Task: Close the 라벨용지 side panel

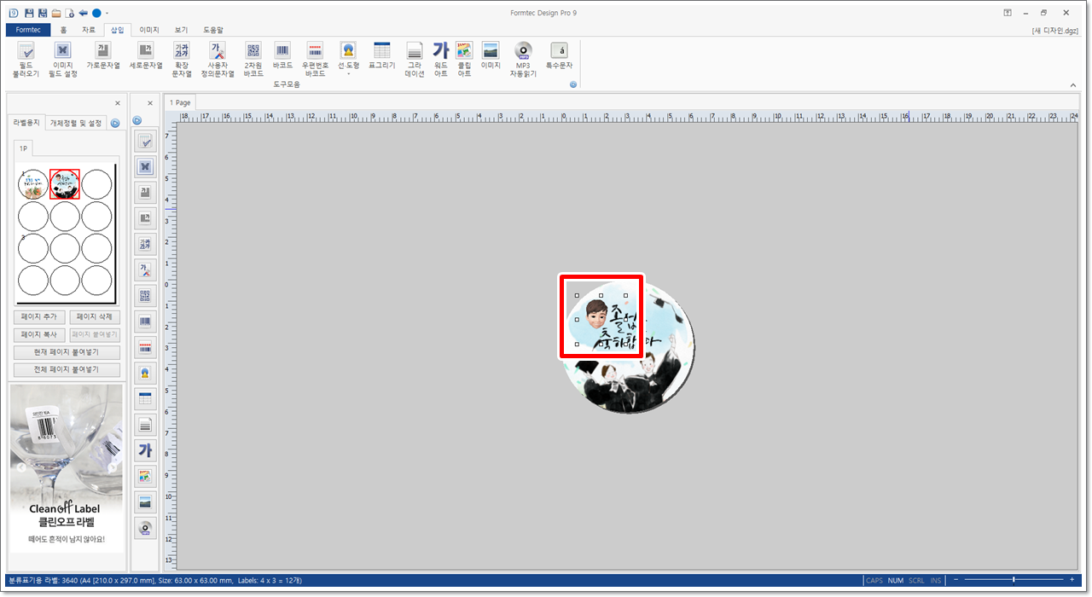Action: [x=118, y=102]
